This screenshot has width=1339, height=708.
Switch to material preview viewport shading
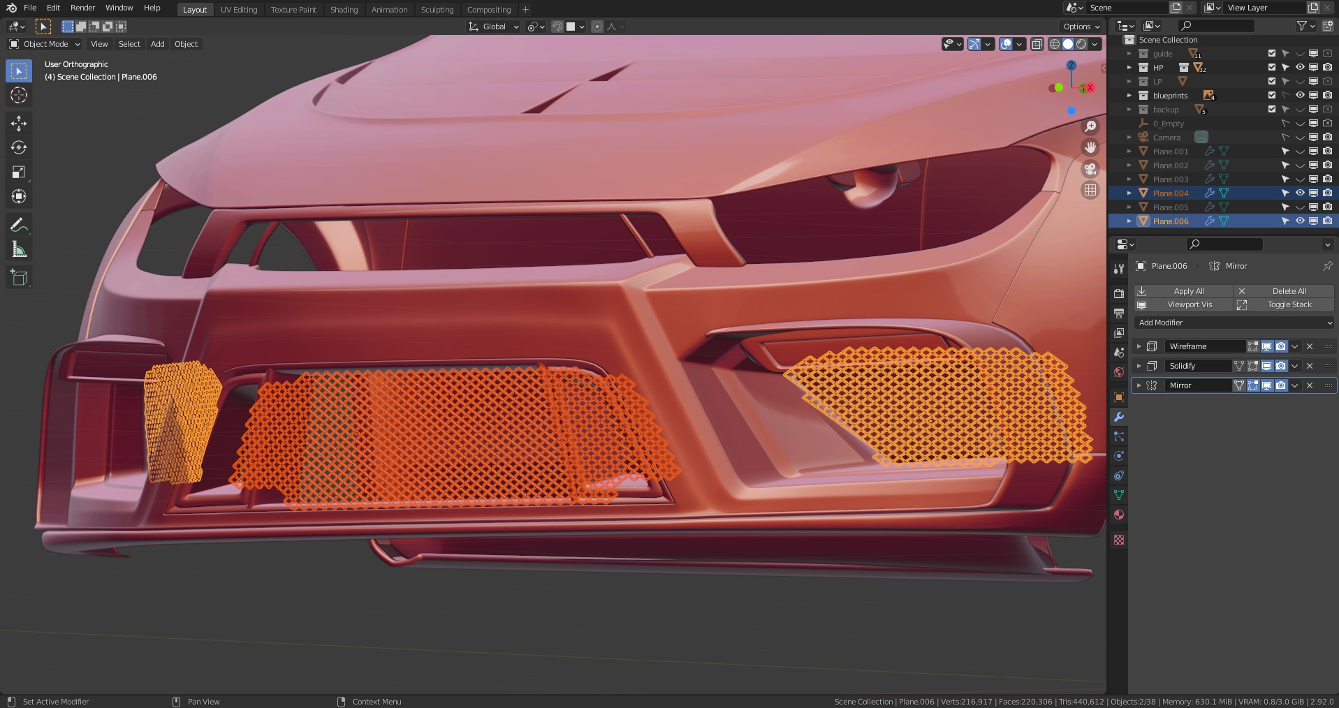pos(1081,44)
